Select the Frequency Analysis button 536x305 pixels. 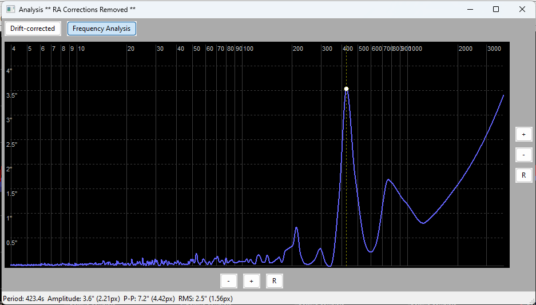coord(101,29)
